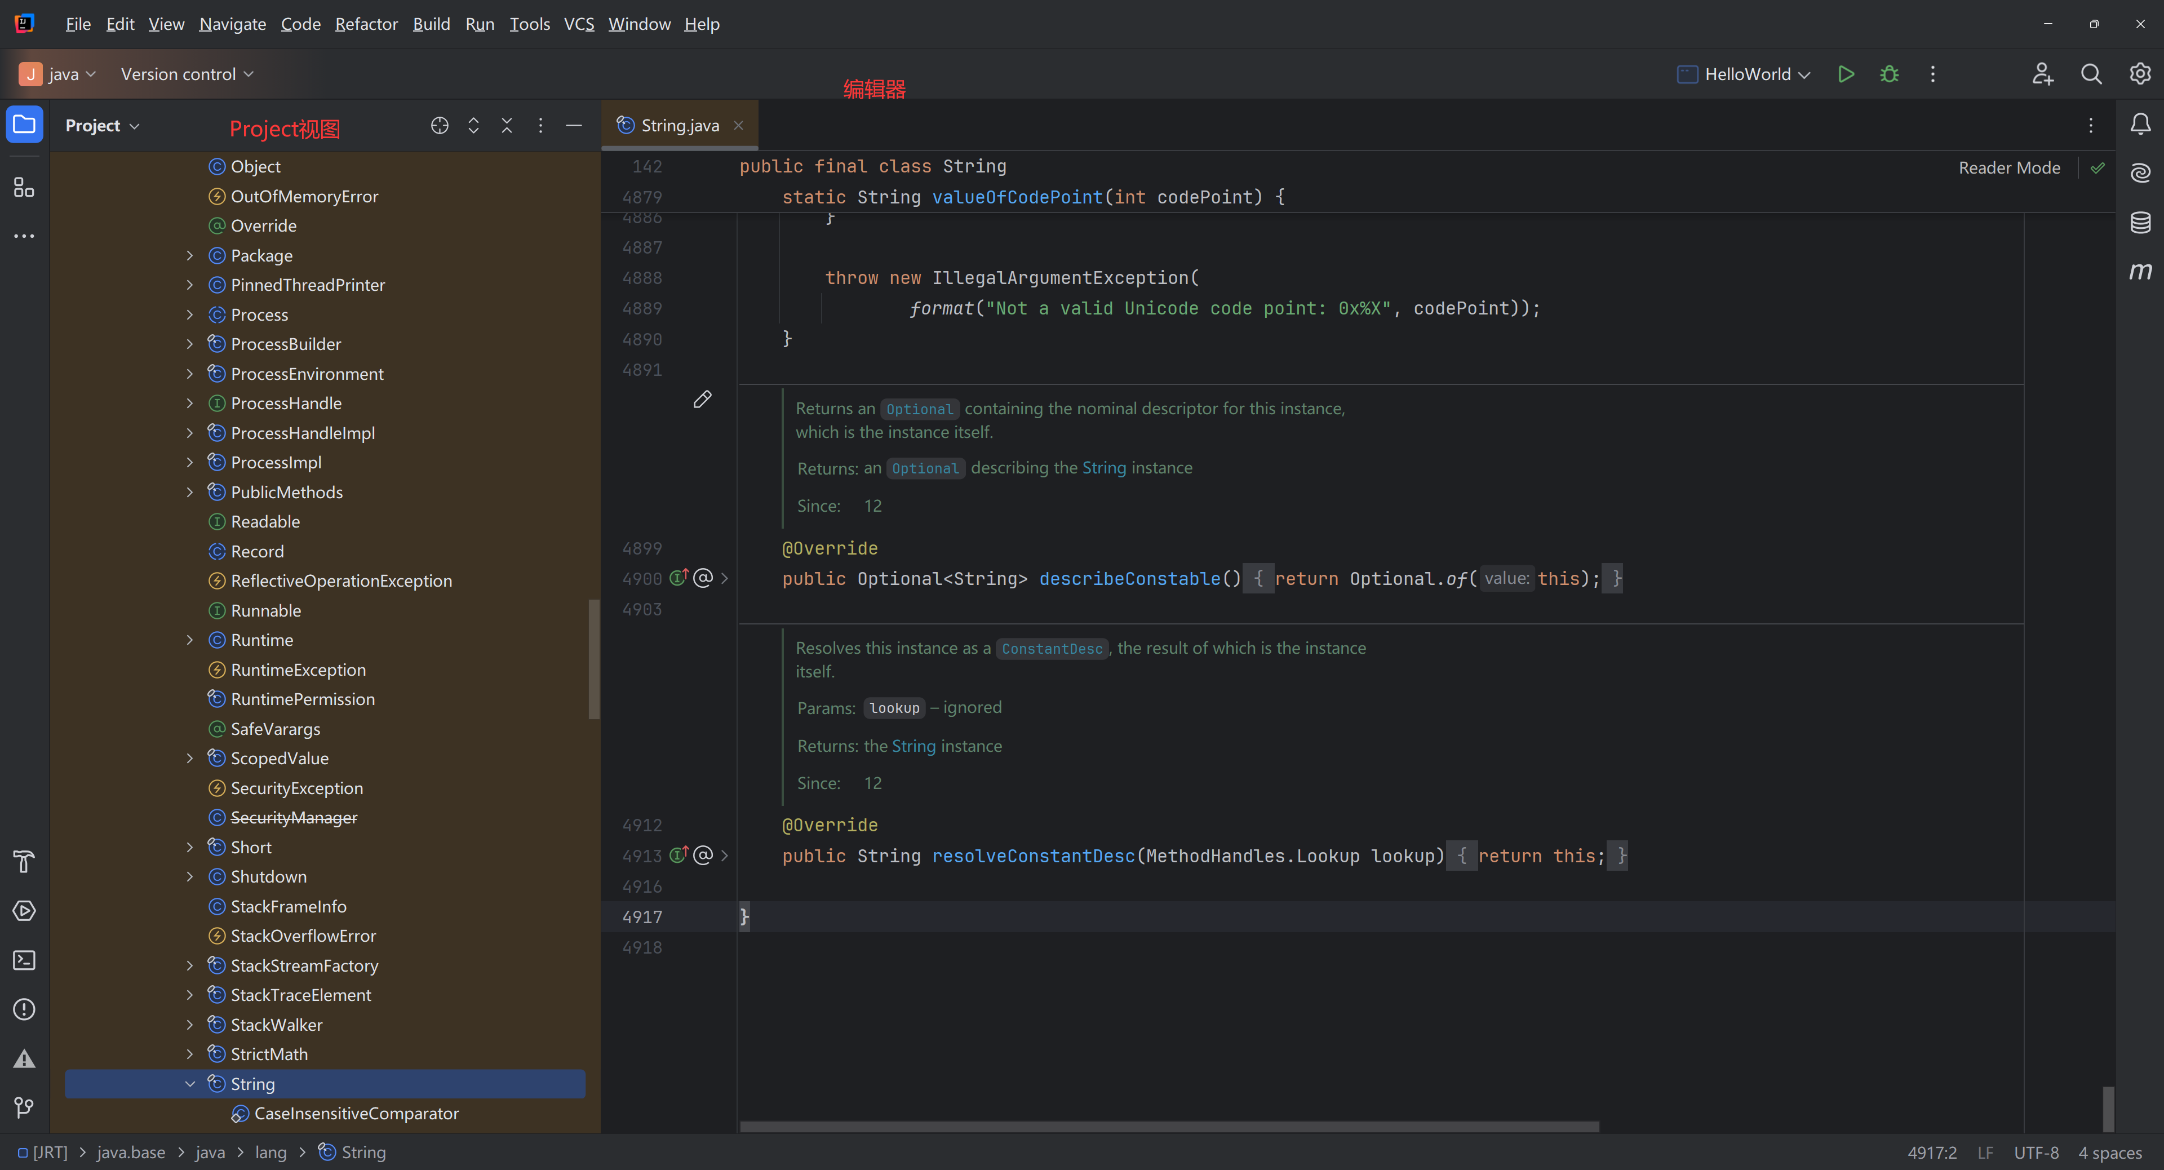Click the Debug HelloWorld bug icon
Viewport: 2164px width, 1170px height.
1890,74
